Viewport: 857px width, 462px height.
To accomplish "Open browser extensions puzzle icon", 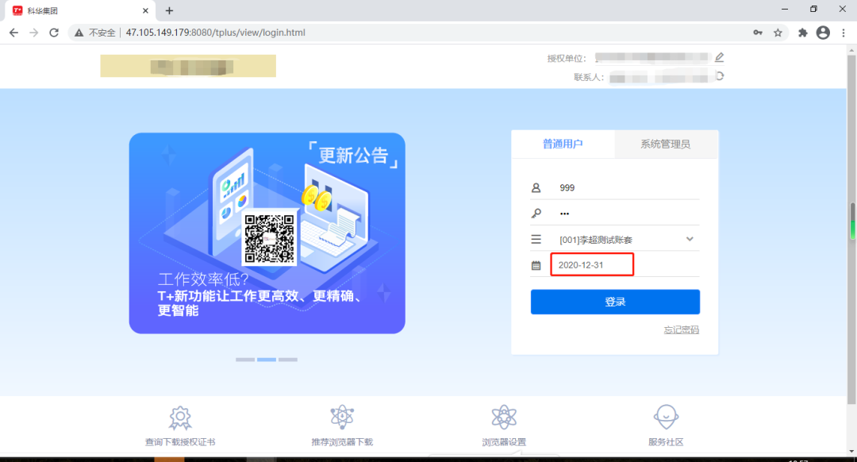I will coord(802,33).
